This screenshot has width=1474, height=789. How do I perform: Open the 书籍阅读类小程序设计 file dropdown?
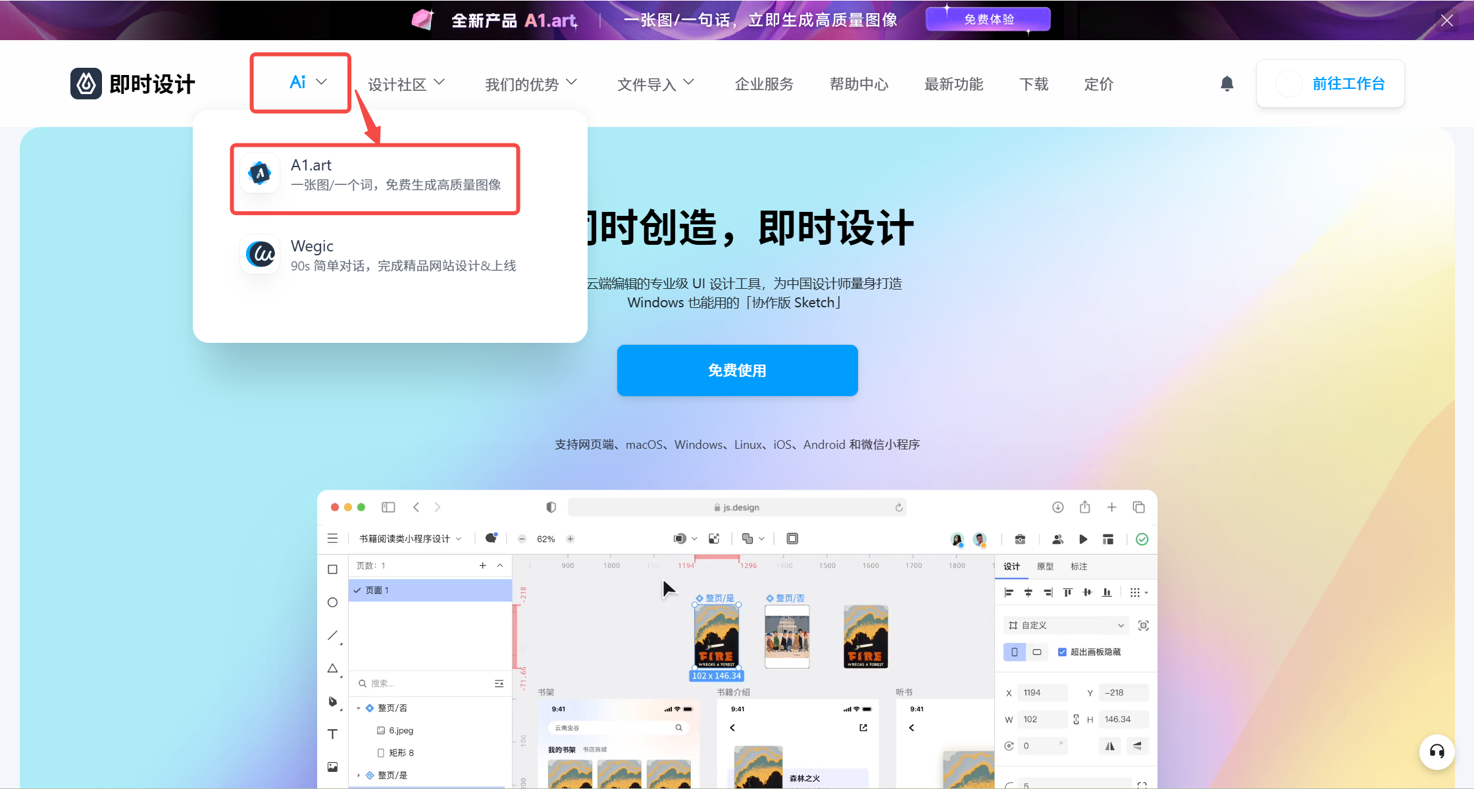[410, 538]
